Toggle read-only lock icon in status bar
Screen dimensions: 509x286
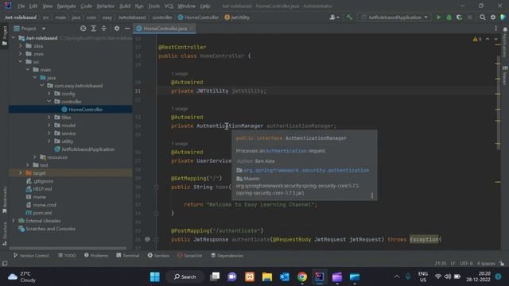point(502,263)
